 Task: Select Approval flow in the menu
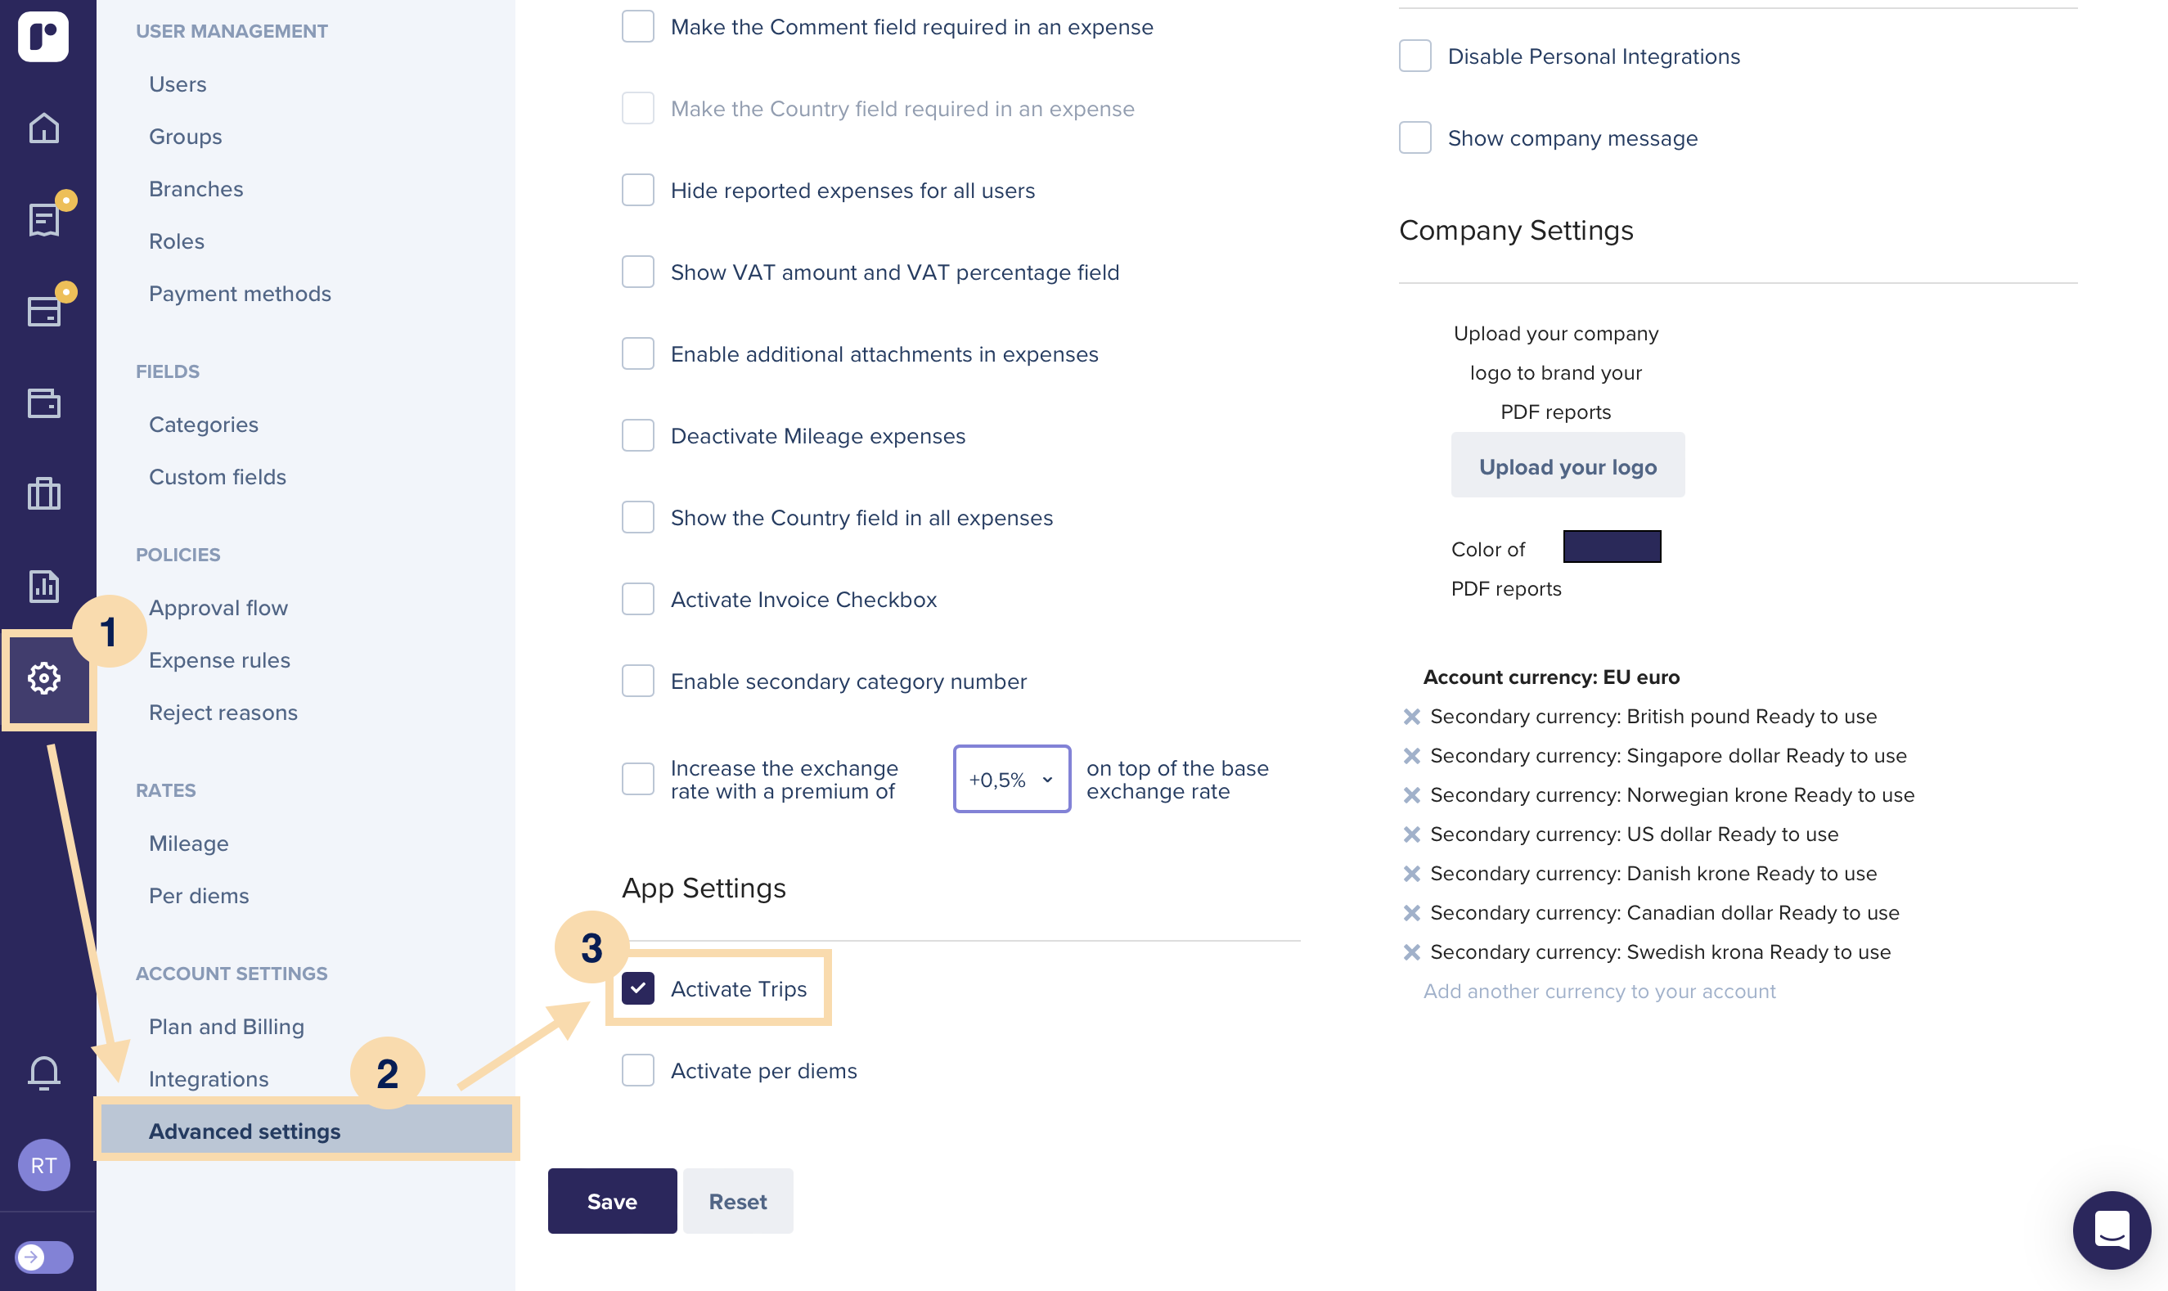(x=218, y=607)
